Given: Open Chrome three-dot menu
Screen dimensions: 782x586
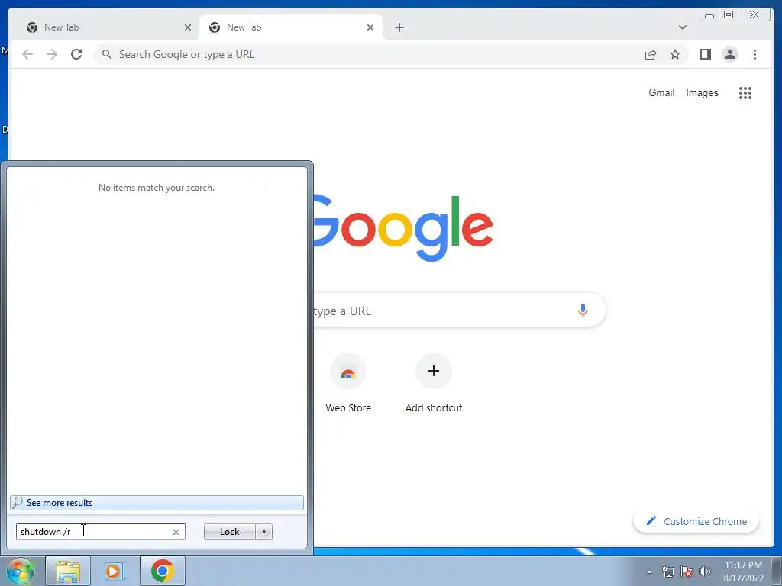Looking at the screenshot, I should [755, 54].
